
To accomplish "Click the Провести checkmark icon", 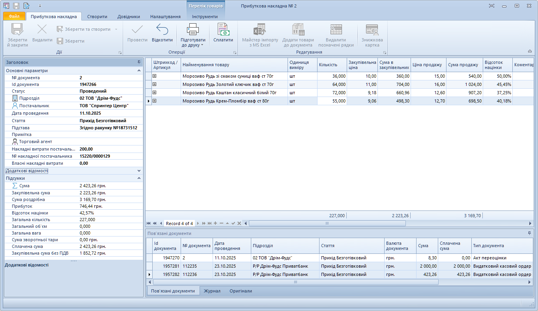I will [x=137, y=30].
